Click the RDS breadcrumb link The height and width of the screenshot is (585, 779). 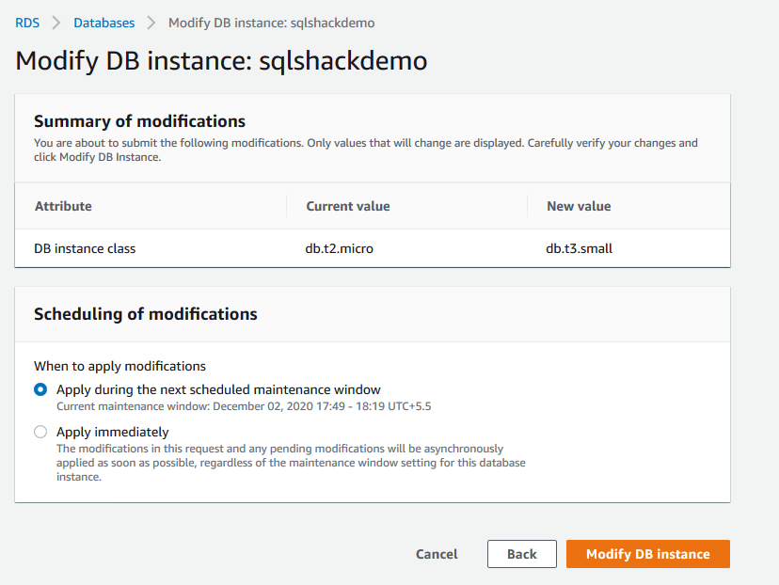[x=27, y=23]
